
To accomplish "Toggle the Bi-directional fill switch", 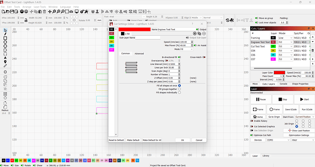I will [x=179, y=57].
